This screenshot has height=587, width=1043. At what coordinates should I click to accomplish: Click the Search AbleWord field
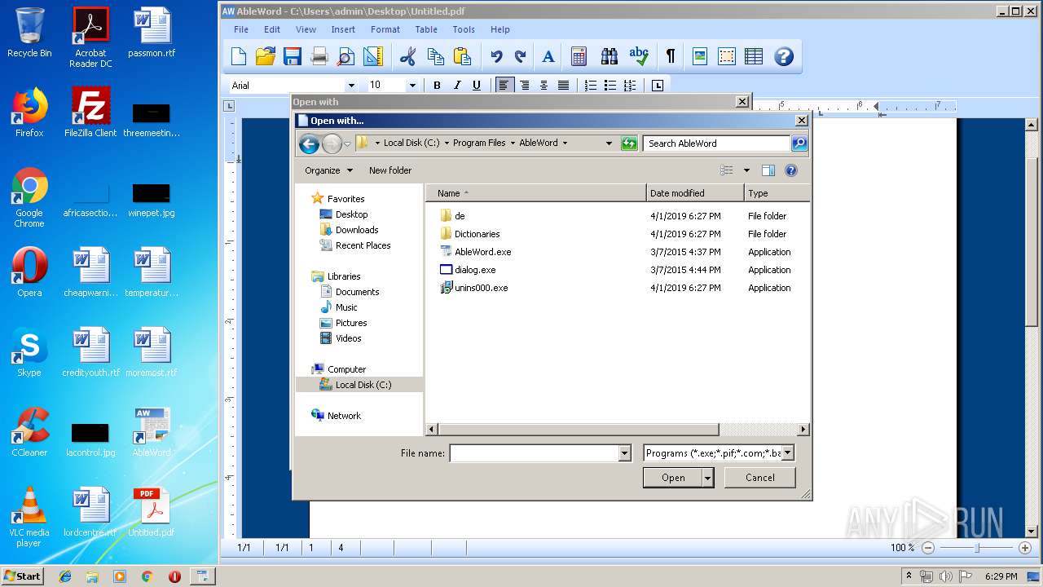[716, 143]
